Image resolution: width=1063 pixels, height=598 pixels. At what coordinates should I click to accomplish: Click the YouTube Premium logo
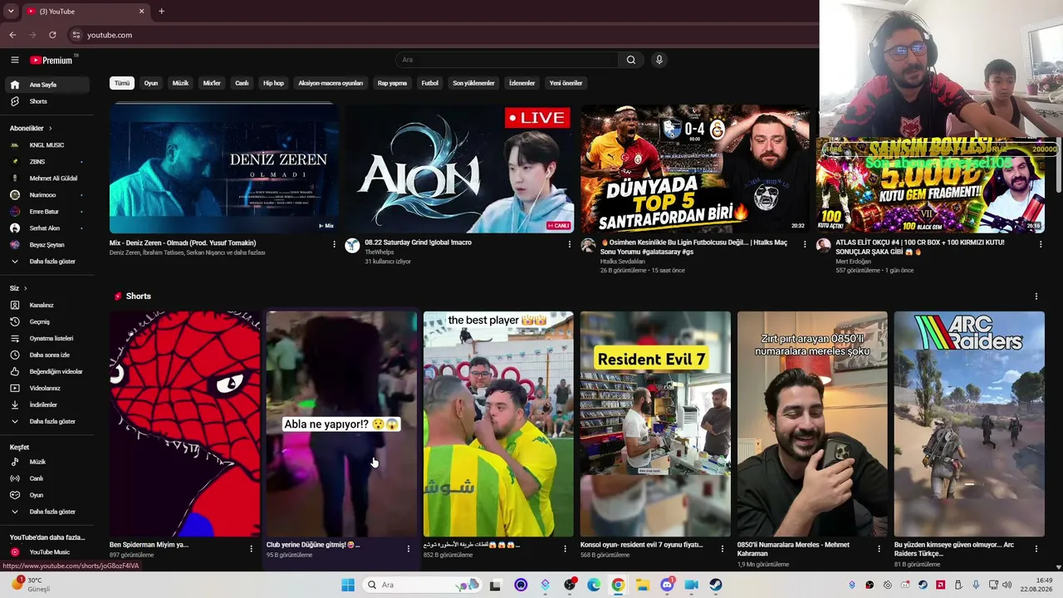51,60
